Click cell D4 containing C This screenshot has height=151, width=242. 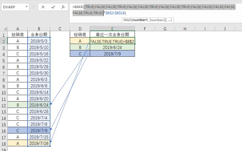pos(80,54)
